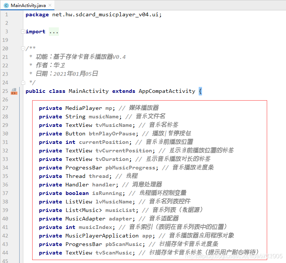Click the tvMusicName field on line 29

pyautogui.click(x=114, y=125)
